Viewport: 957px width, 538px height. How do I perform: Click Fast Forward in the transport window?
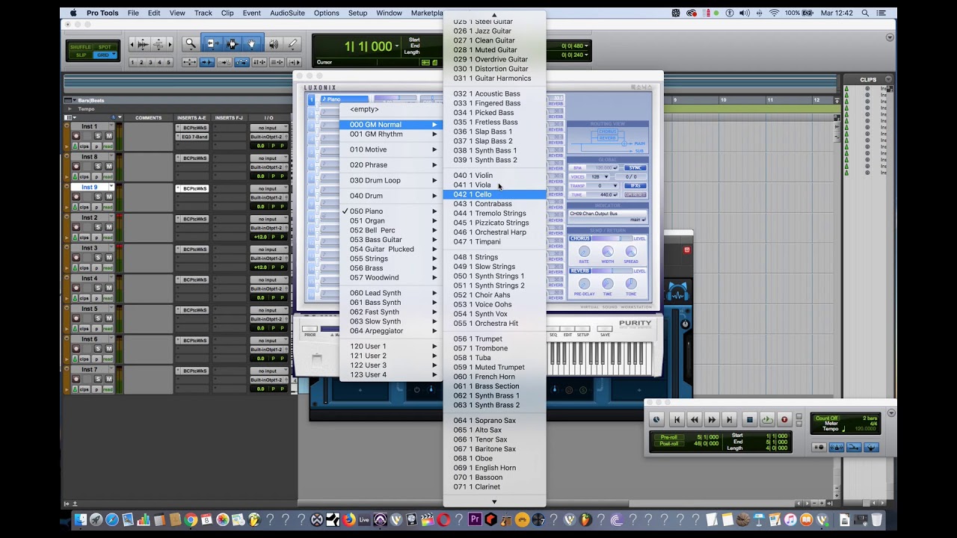point(713,420)
